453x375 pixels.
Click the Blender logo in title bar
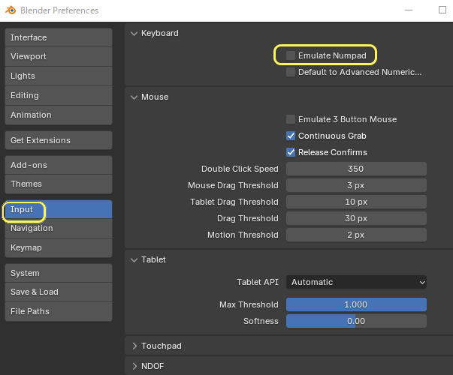[11, 10]
